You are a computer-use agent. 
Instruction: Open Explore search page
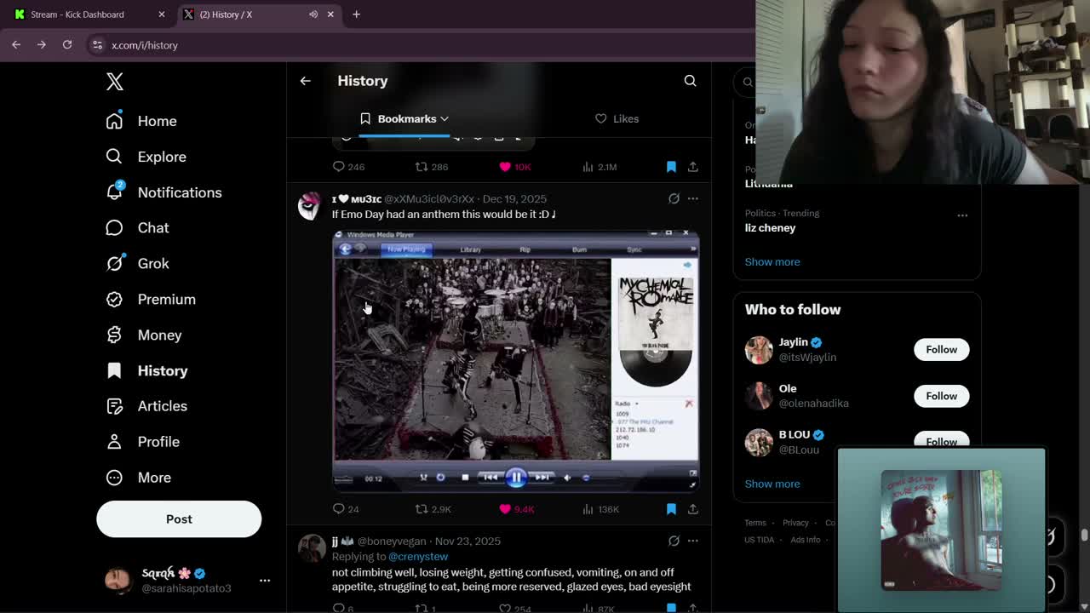click(x=146, y=157)
